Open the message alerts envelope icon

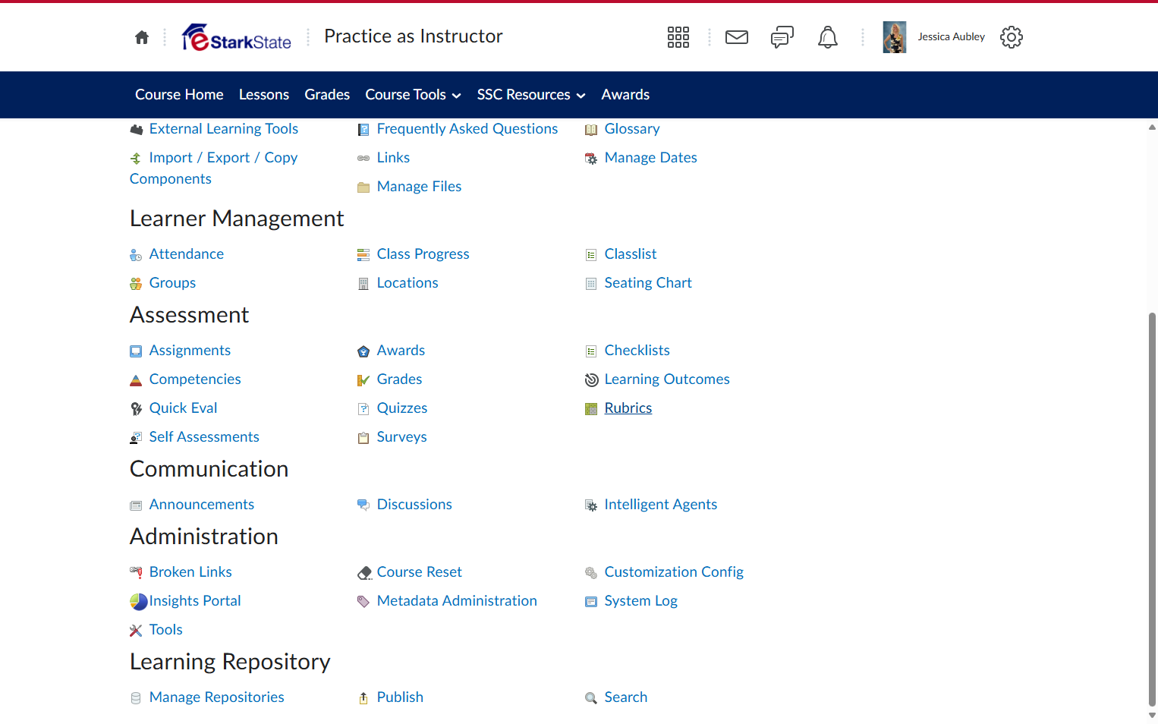coord(736,37)
